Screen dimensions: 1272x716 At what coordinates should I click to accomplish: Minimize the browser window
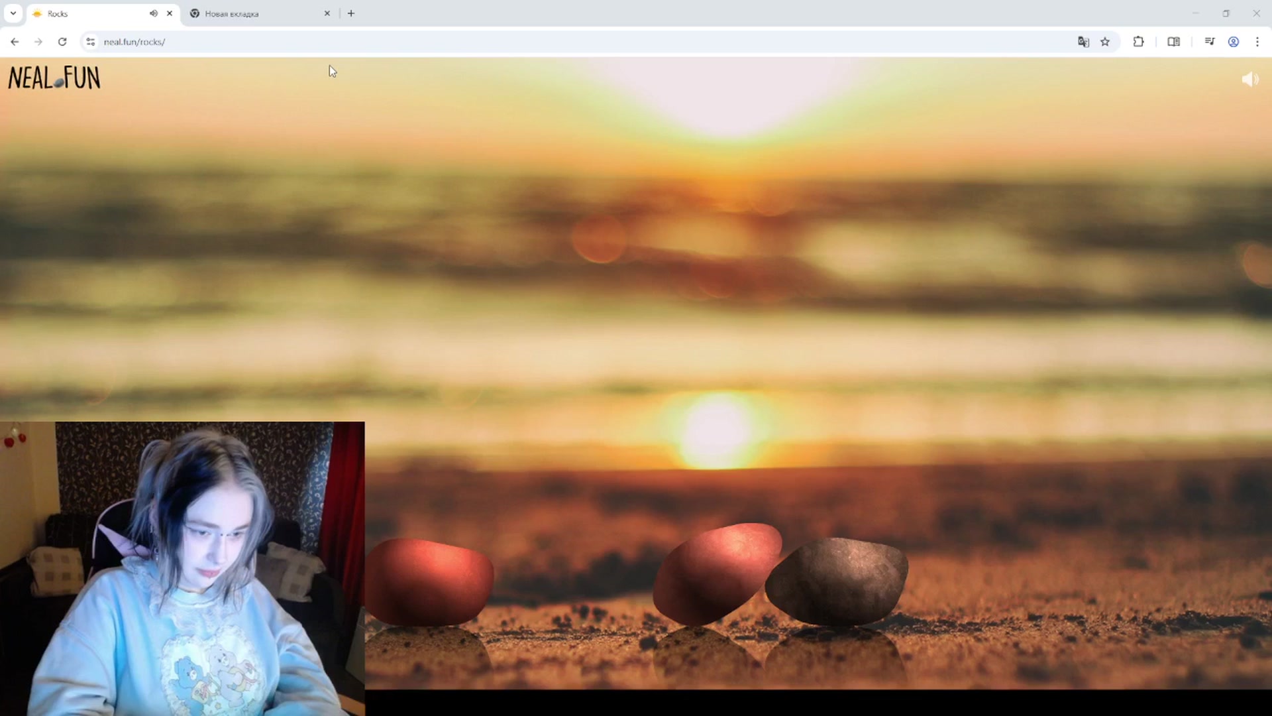pyautogui.click(x=1196, y=13)
